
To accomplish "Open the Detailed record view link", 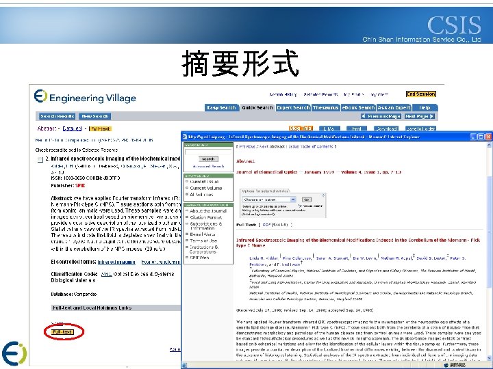I will pyautogui.click(x=72, y=128).
